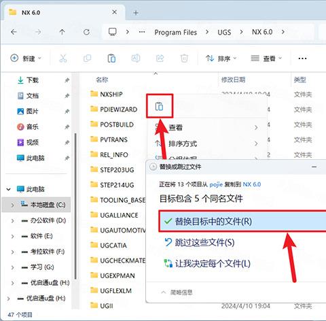Sort by 类型 column header
The width and height of the screenshot is (326, 321).
(300, 80)
